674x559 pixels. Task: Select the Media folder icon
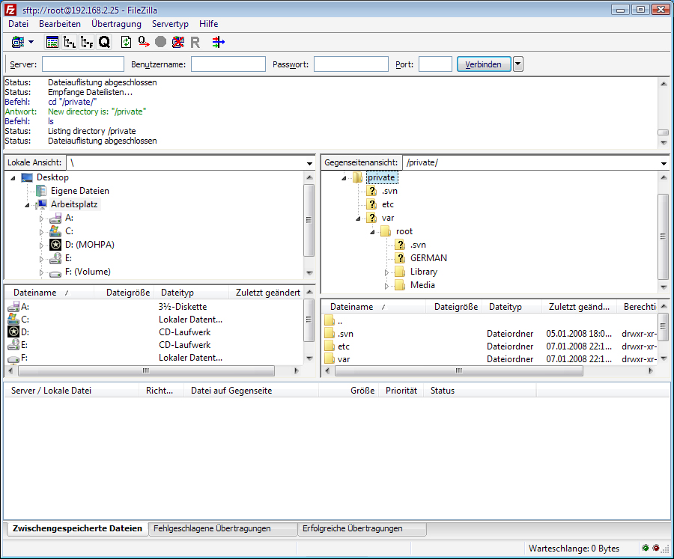[x=400, y=285]
